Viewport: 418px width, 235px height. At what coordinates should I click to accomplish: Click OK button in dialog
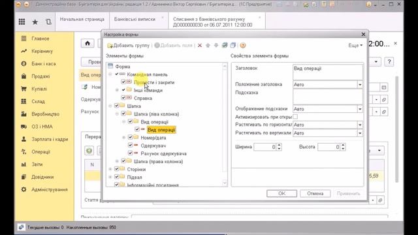[281, 193]
